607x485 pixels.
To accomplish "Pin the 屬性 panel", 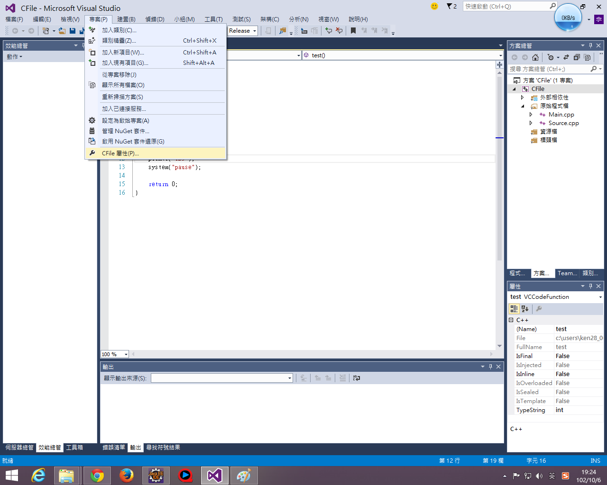I will [x=590, y=286].
